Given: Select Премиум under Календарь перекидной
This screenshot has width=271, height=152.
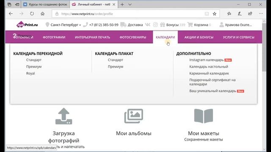Looking at the screenshot, I should [34, 67].
